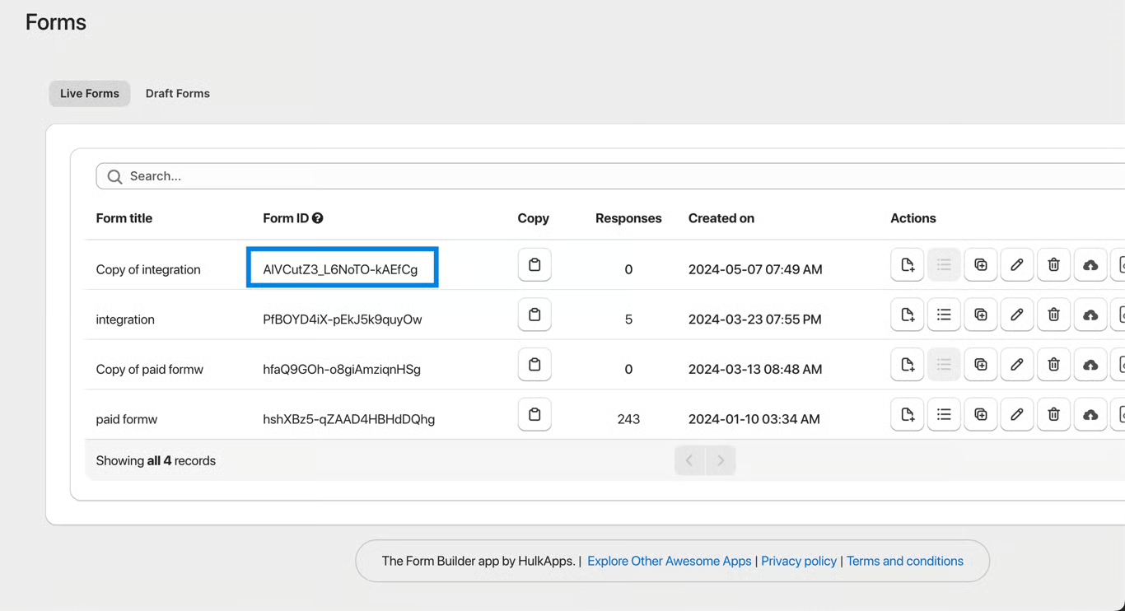
Task: Select form ID PfBOYD4iX-pEkJ5k9quyOw text
Action: 343,319
